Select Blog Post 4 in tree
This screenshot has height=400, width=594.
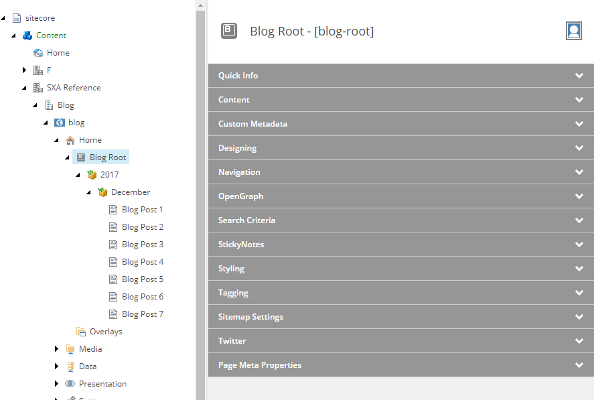(x=143, y=262)
